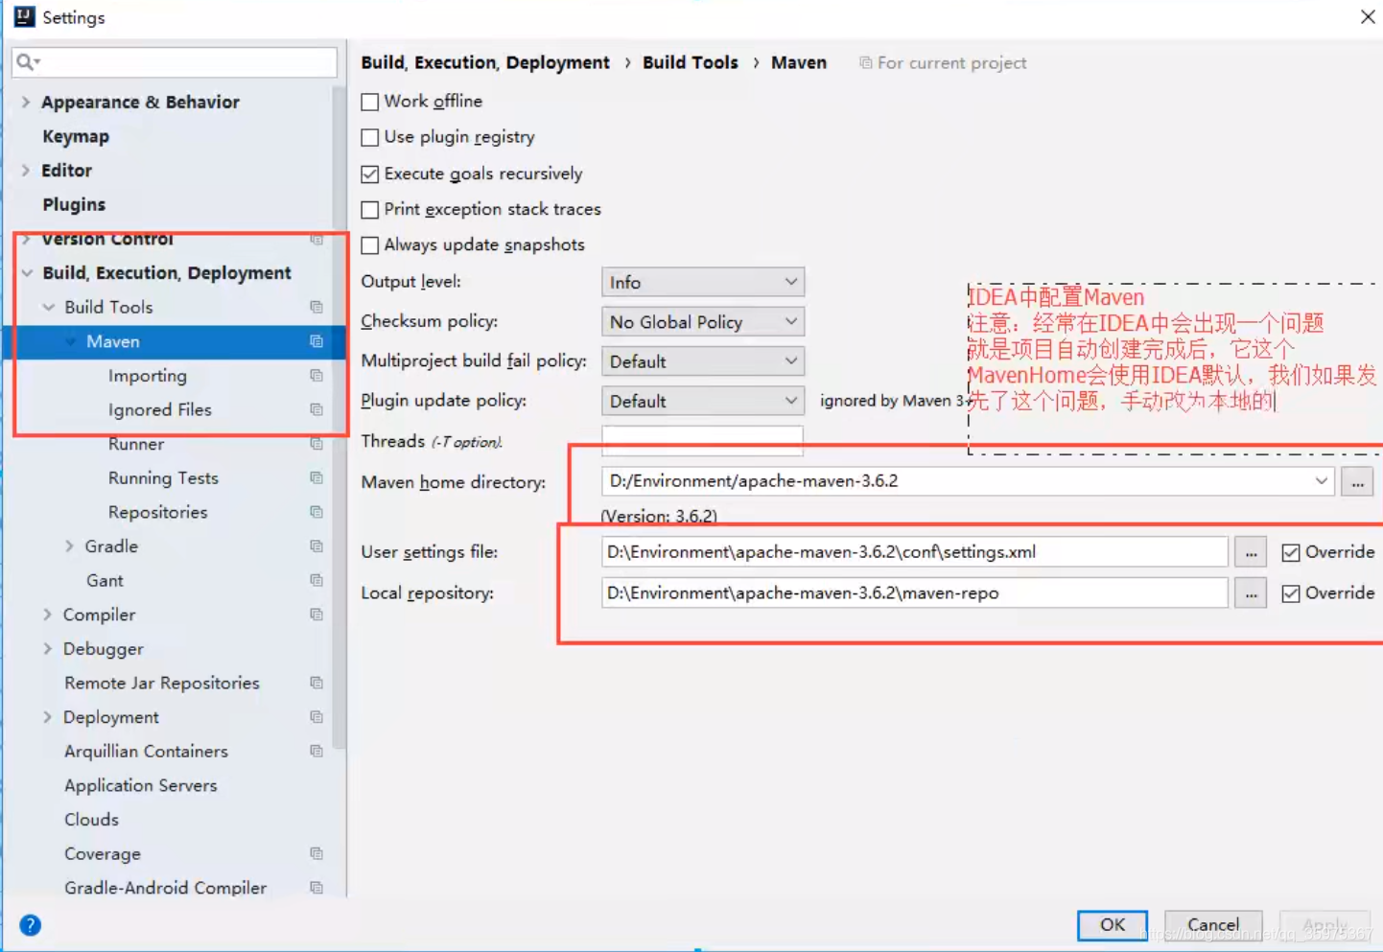Enable Always update snapshots checkbox
The height and width of the screenshot is (952, 1383).
pos(369,245)
